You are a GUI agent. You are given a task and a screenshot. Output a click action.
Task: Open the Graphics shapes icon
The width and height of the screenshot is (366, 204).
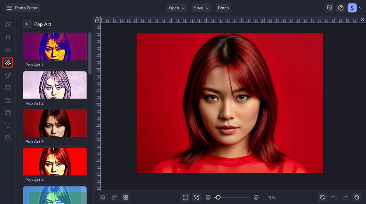(8, 100)
